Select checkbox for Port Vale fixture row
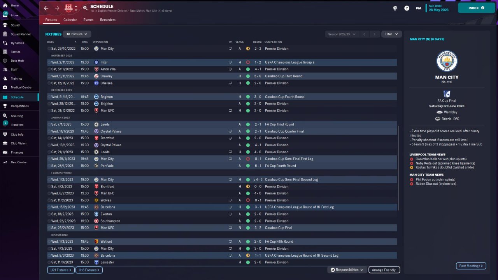This screenshot has width=498, height=280. [x=49, y=166]
